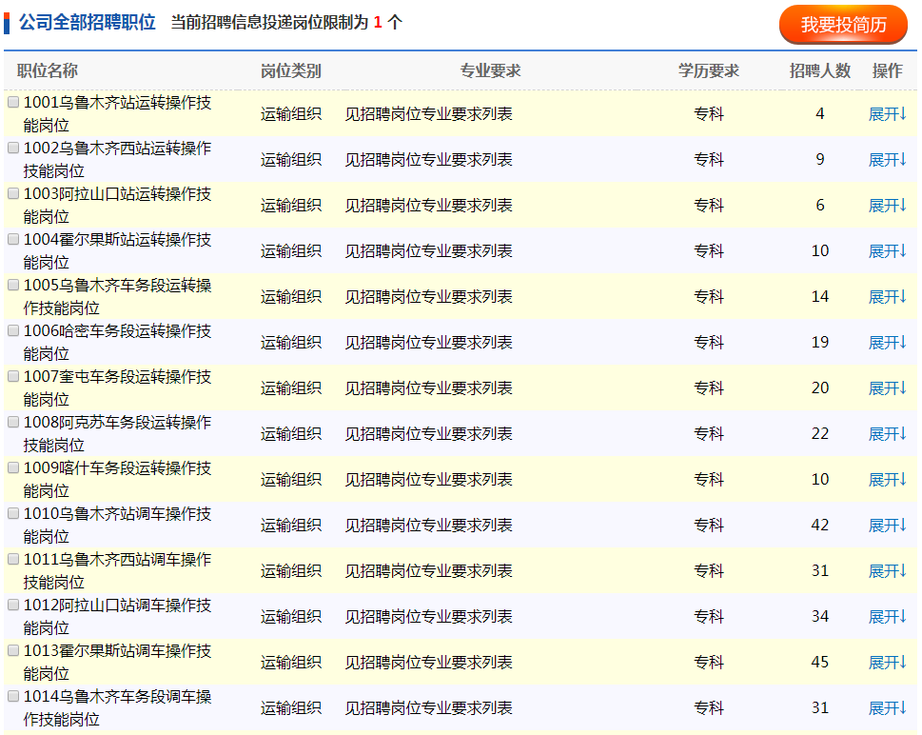
Task: Expand the 1014乌鲁木齐车务段调车 position
Action: click(887, 708)
